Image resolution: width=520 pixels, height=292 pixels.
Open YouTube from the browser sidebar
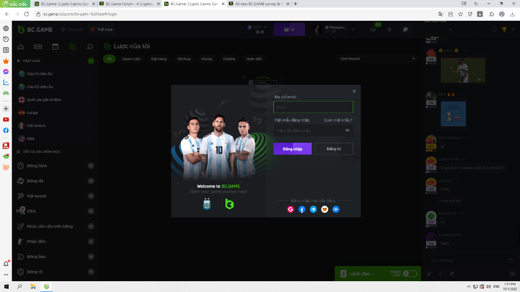pos(6,119)
